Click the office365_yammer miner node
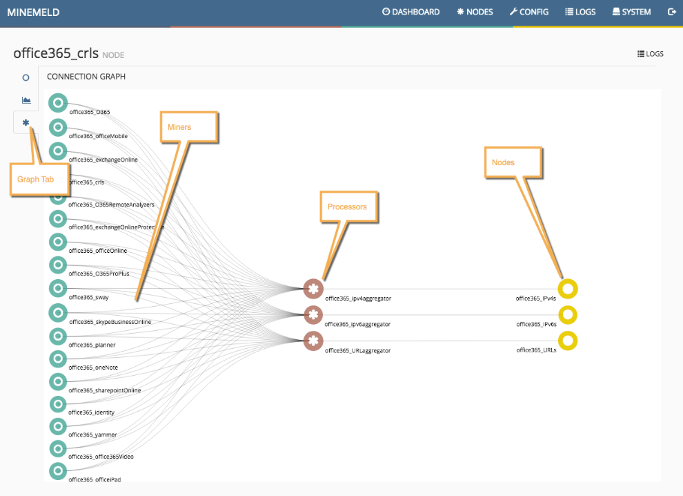This screenshot has width=683, height=496. [57, 426]
